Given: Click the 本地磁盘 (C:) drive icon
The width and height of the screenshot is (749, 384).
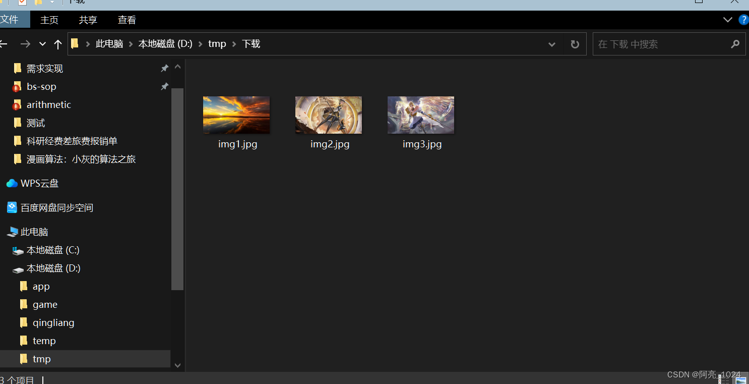Looking at the screenshot, I should pos(18,250).
